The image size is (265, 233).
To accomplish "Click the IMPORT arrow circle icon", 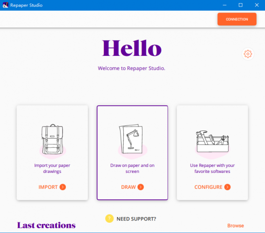I will click(x=63, y=187).
